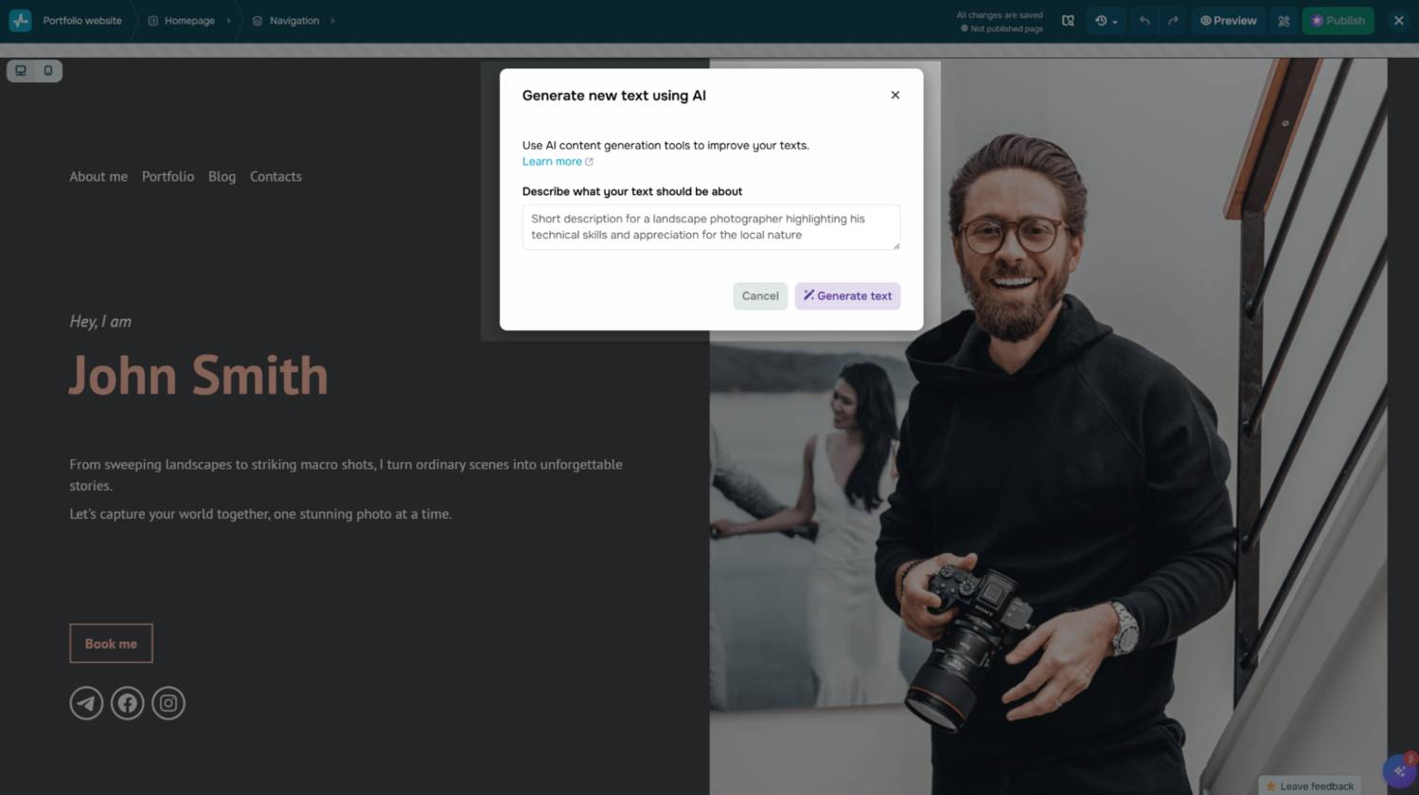Select the Portfolio navigation menu item
1419x795 pixels.
click(x=168, y=176)
